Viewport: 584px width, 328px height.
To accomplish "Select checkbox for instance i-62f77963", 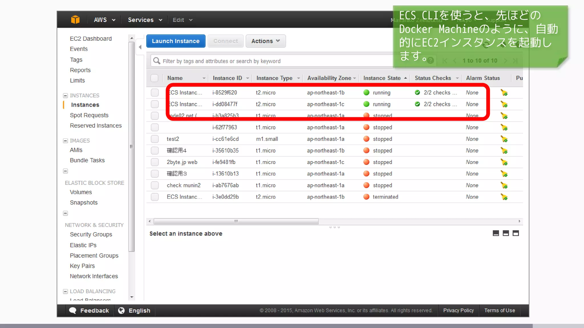I will (155, 127).
